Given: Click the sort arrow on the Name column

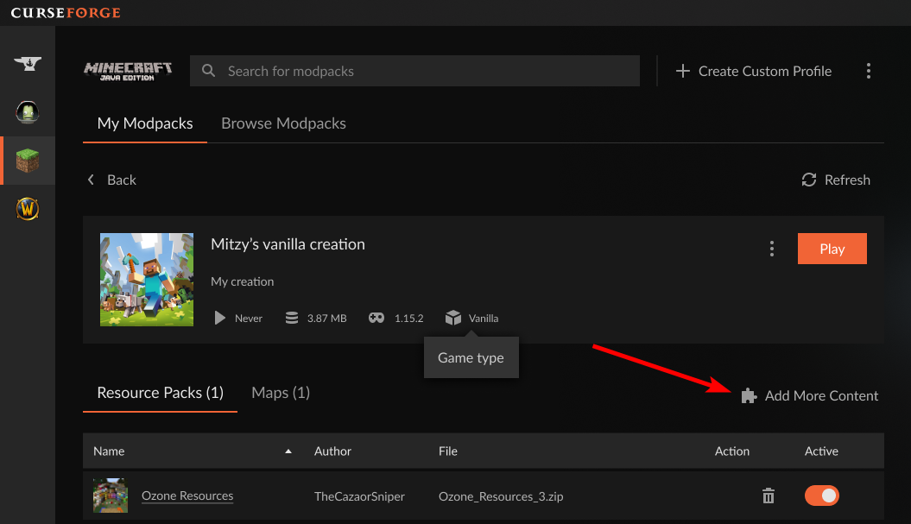Looking at the screenshot, I should tap(288, 451).
